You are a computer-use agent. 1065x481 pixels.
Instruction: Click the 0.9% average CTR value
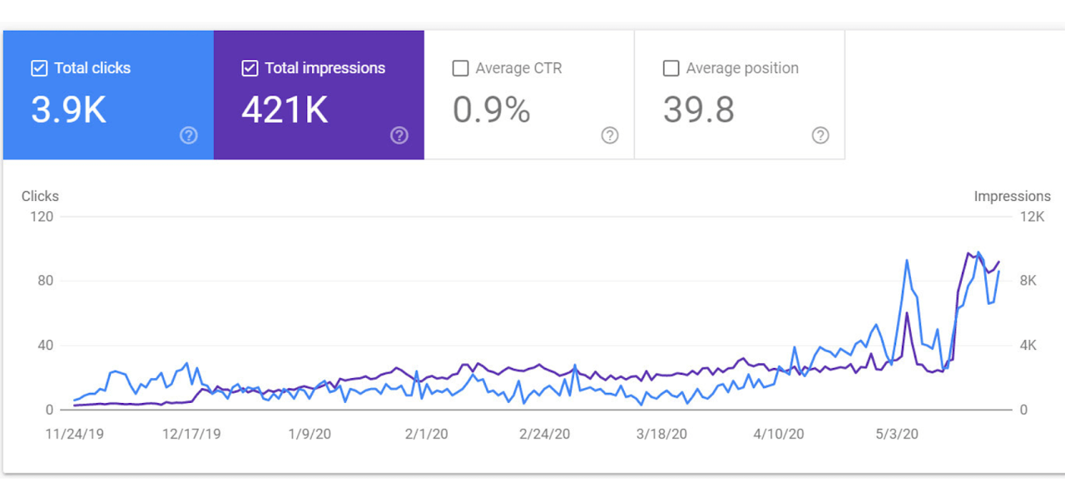point(491,110)
